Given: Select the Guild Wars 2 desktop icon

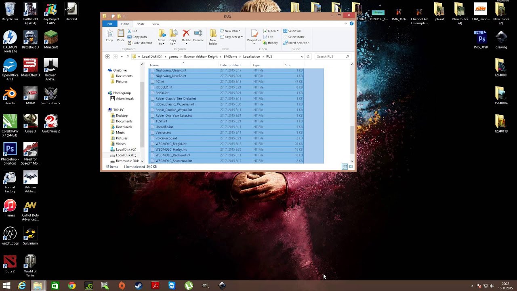Looking at the screenshot, I should [51, 124].
